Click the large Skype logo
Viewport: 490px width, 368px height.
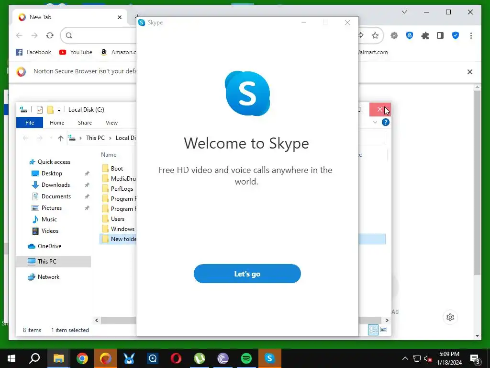[247, 93]
